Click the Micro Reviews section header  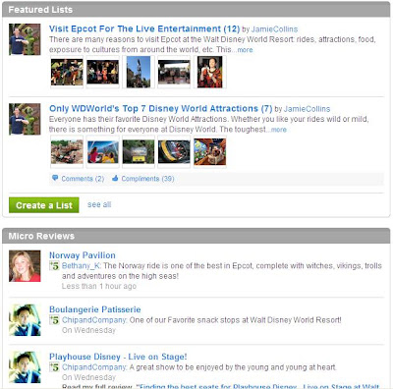tap(196, 236)
